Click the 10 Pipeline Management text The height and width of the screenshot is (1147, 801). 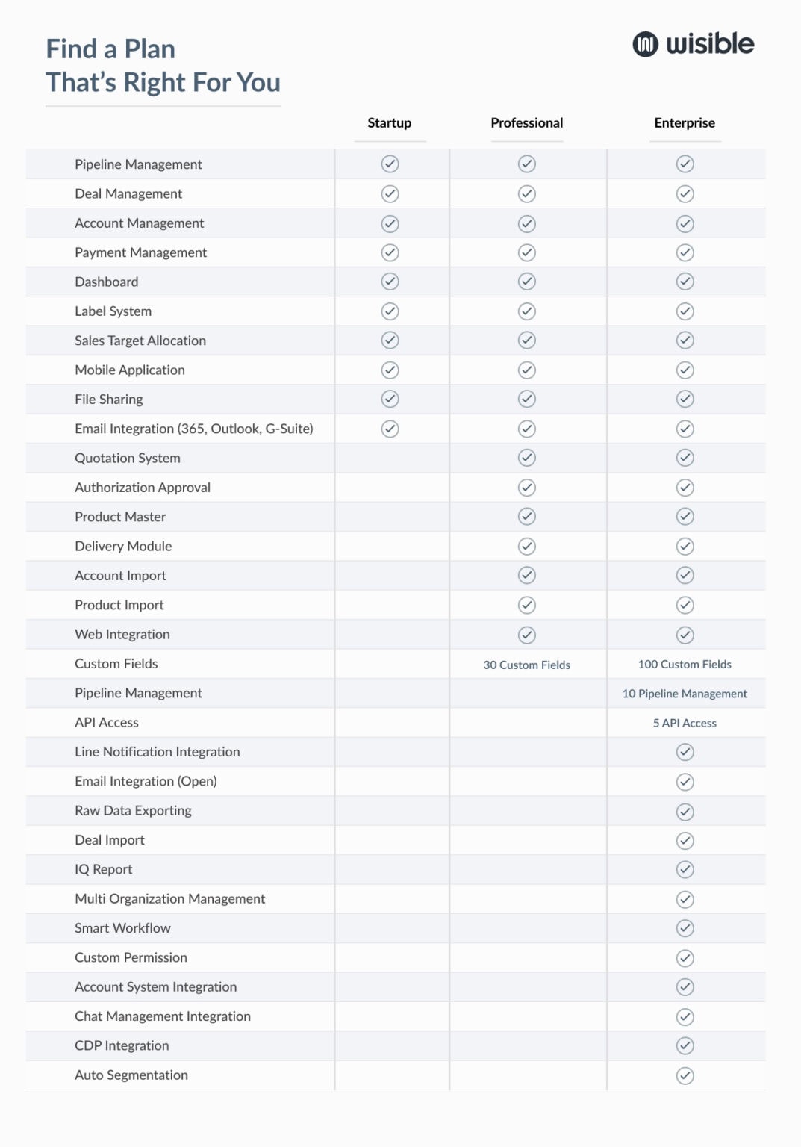pyautogui.click(x=685, y=694)
